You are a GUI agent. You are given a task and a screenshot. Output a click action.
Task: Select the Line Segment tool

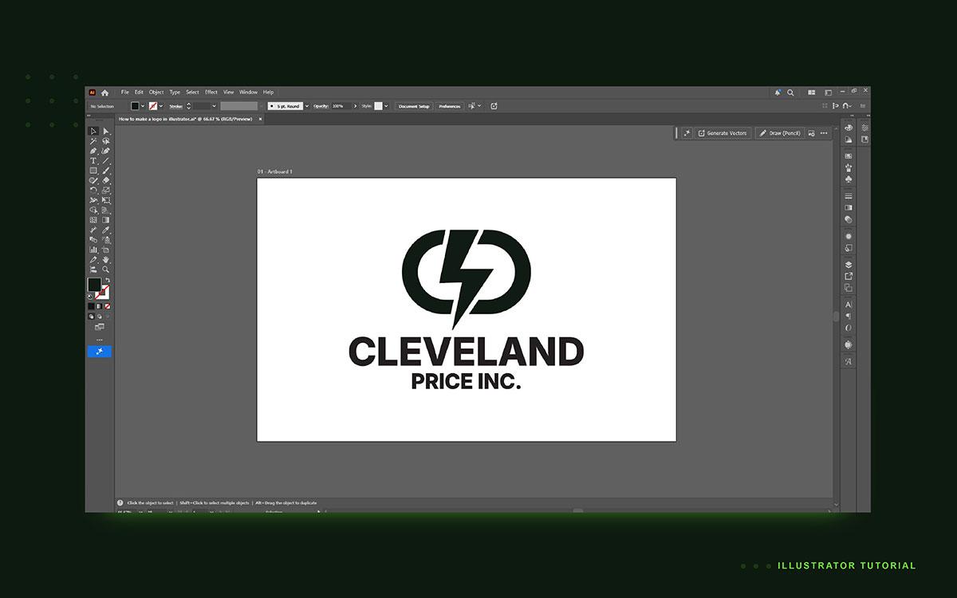point(106,160)
